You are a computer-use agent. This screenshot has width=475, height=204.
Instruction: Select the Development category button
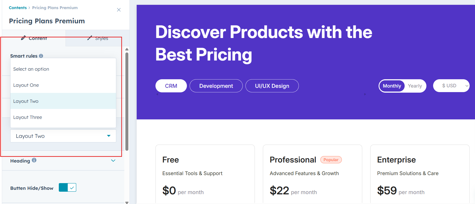pyautogui.click(x=216, y=86)
